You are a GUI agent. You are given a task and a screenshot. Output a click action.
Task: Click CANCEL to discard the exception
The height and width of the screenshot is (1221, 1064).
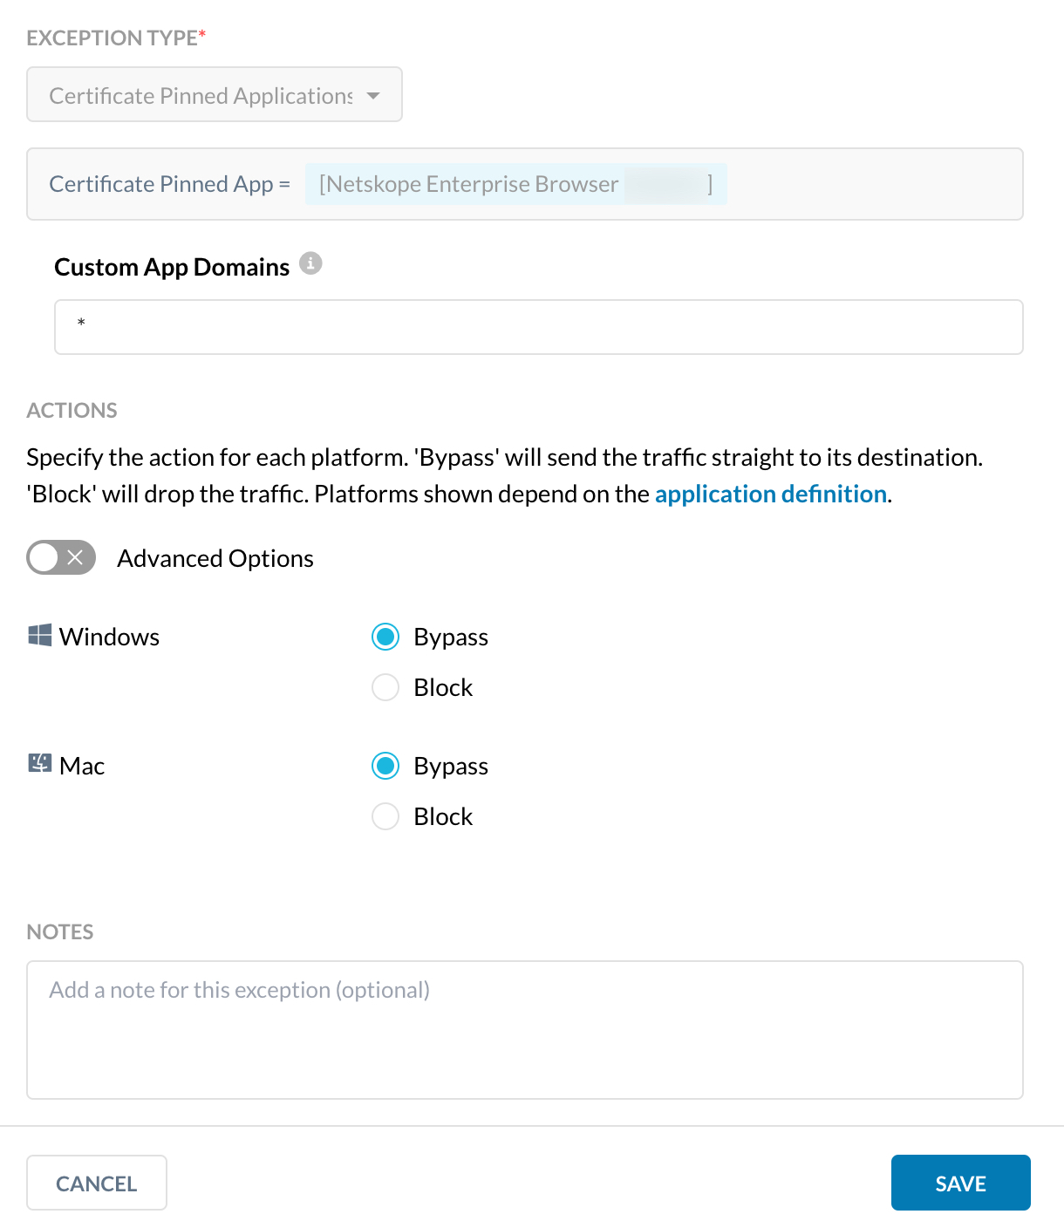coord(96,1183)
